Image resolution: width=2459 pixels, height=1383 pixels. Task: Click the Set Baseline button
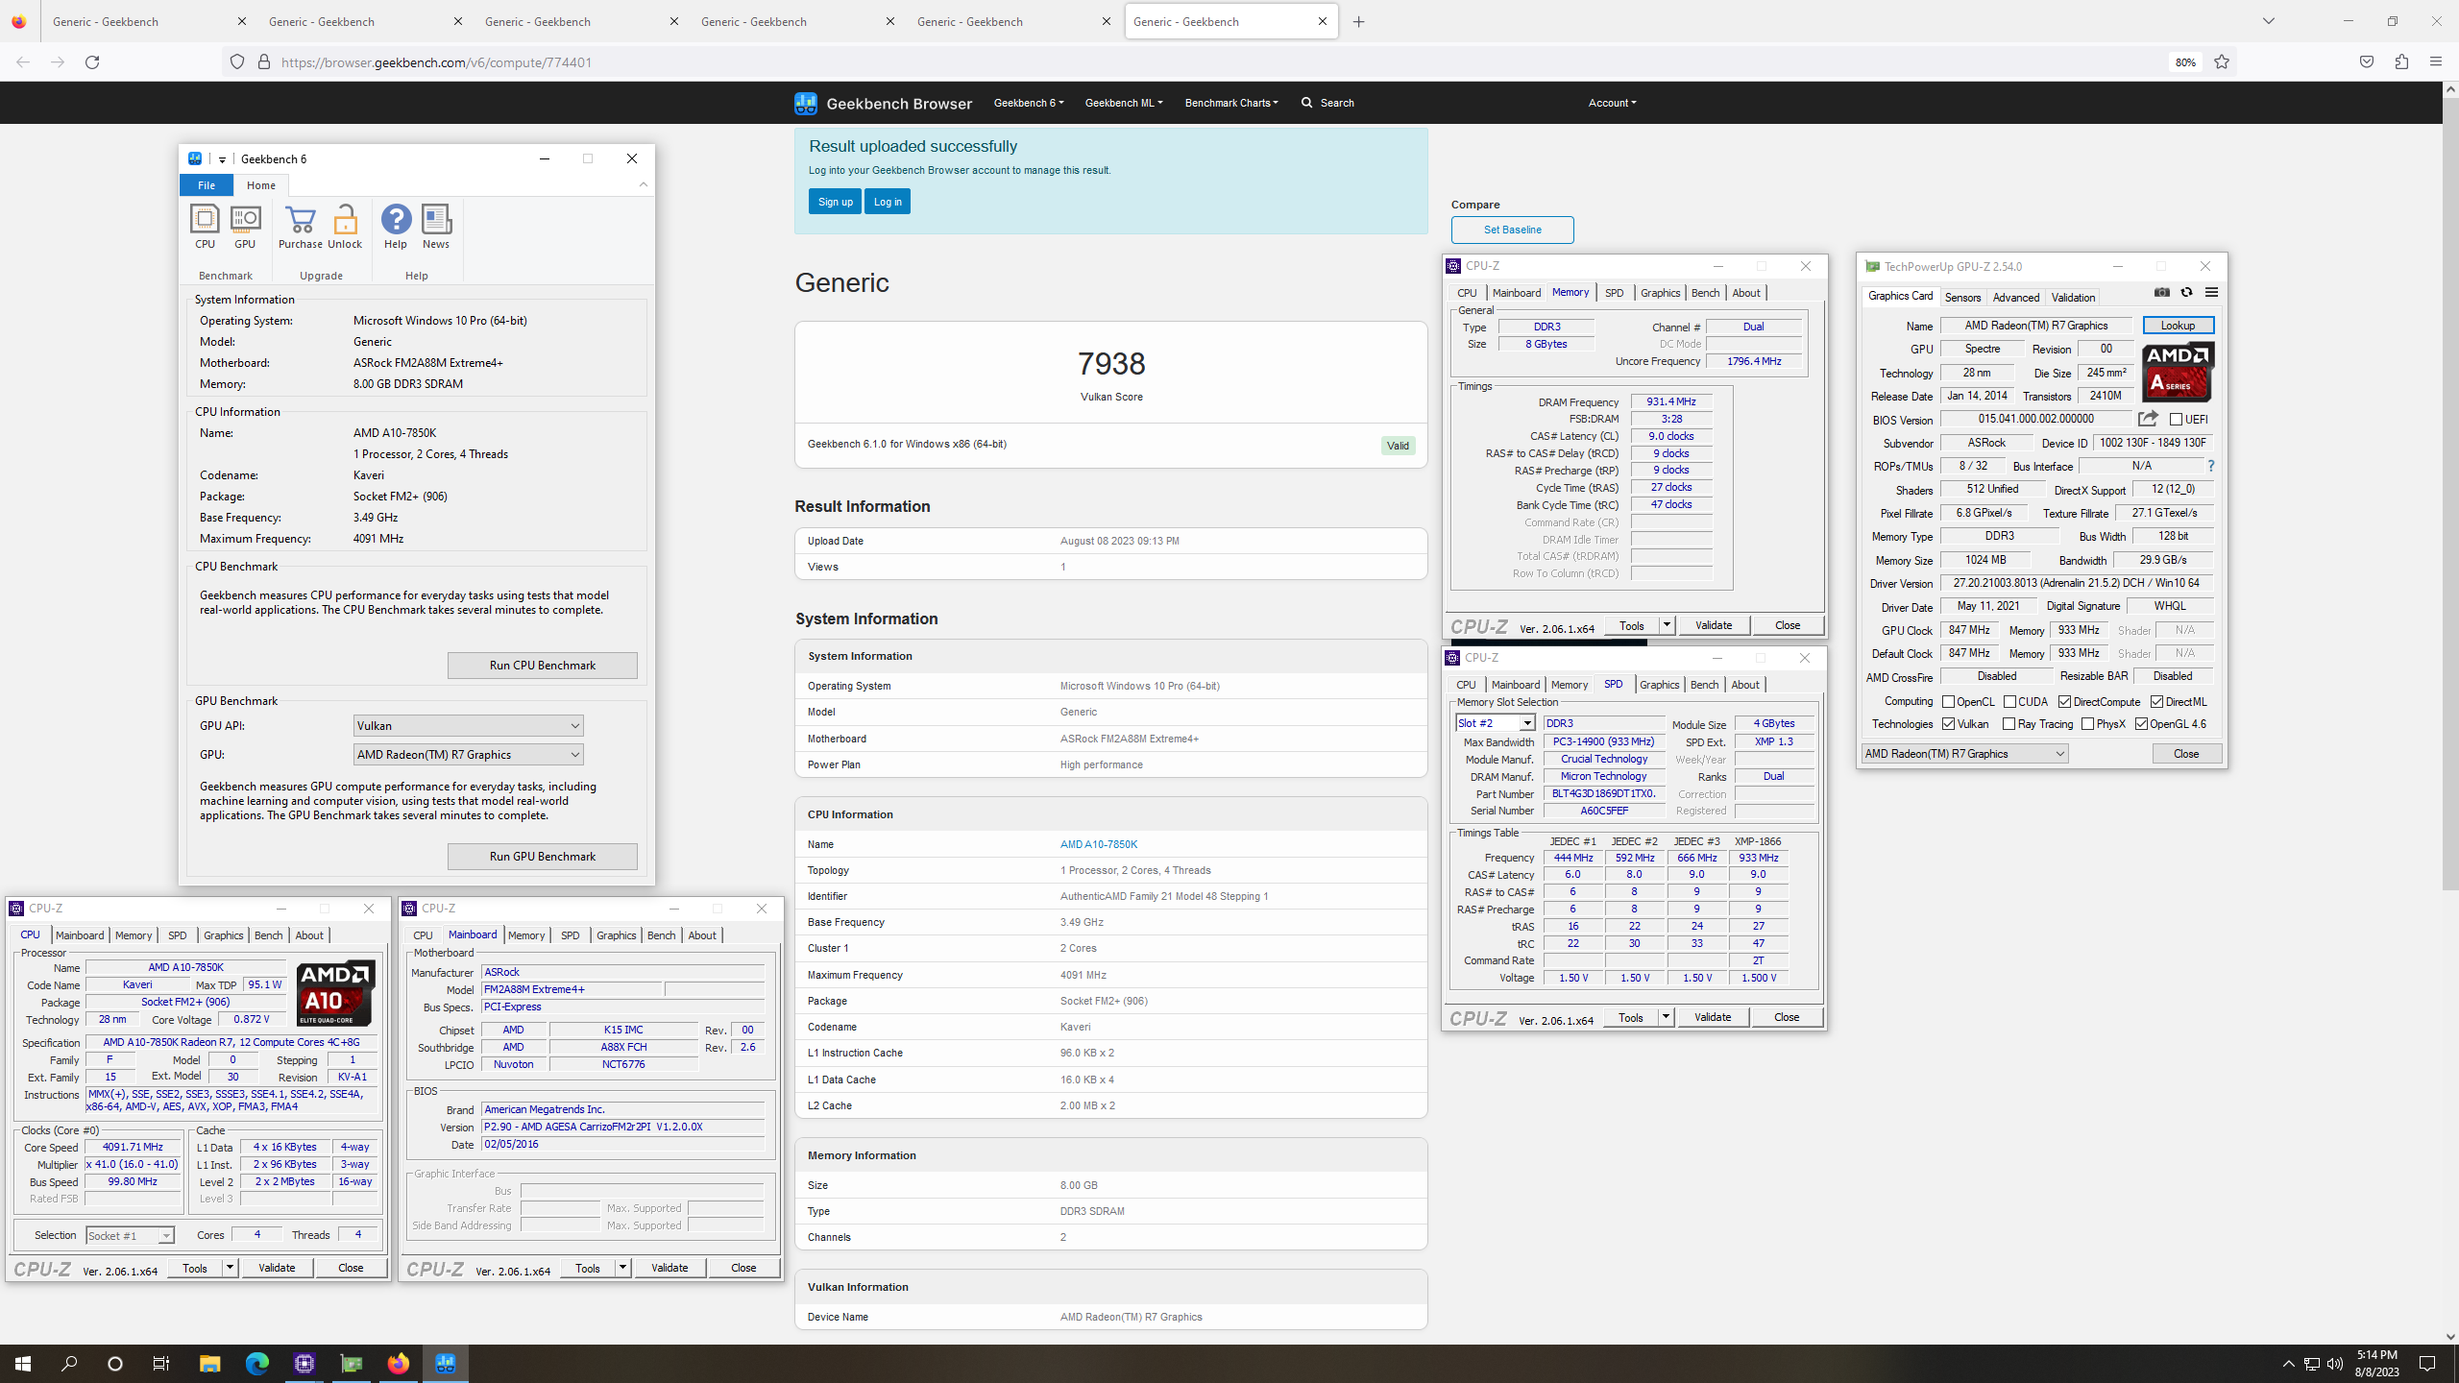point(1513,230)
